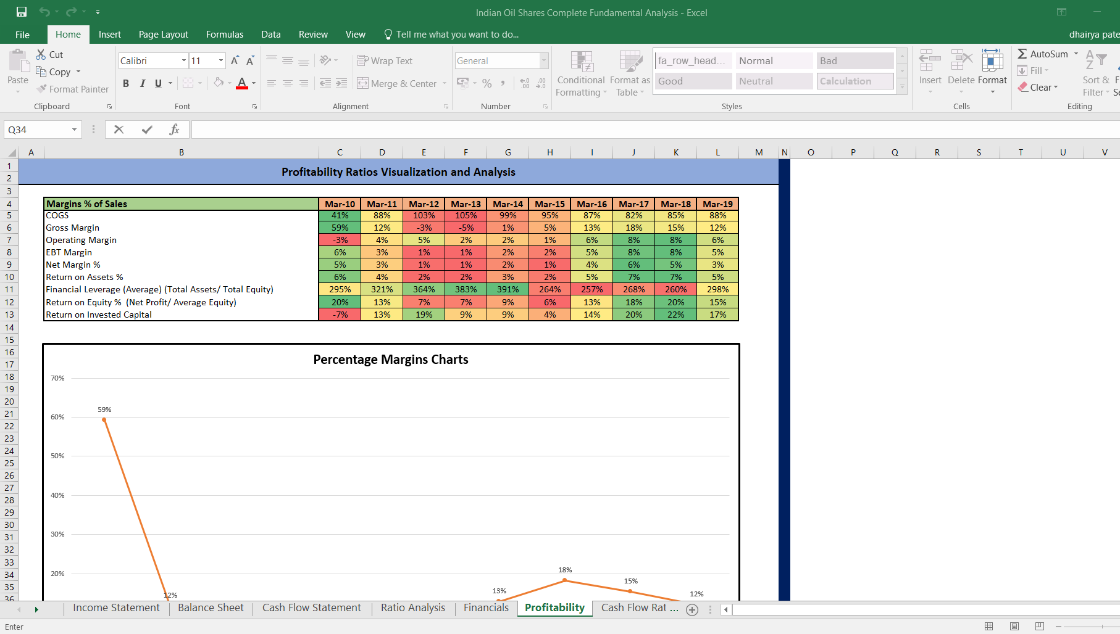This screenshot has width=1120, height=634.
Task: Click the Enter checkmark in the formula bar
Action: coord(147,130)
